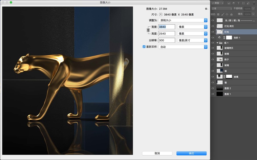
Task: Select the 灯光 拷贝 layer name
Action: click(229, 26)
